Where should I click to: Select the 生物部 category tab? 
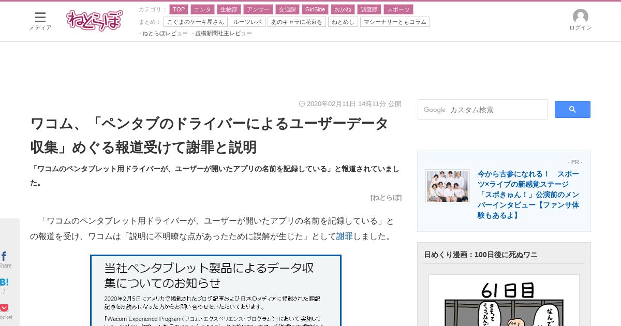[x=229, y=9]
